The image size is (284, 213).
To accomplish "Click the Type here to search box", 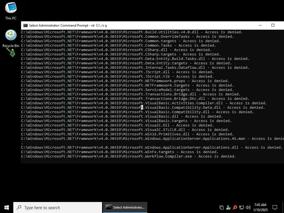I will click(58, 207).
